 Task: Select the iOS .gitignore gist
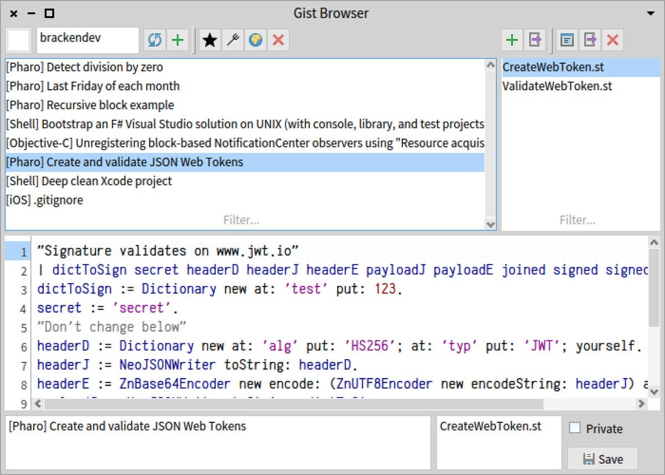(244, 200)
